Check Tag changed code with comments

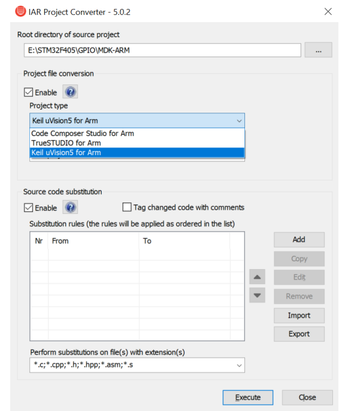(127, 207)
